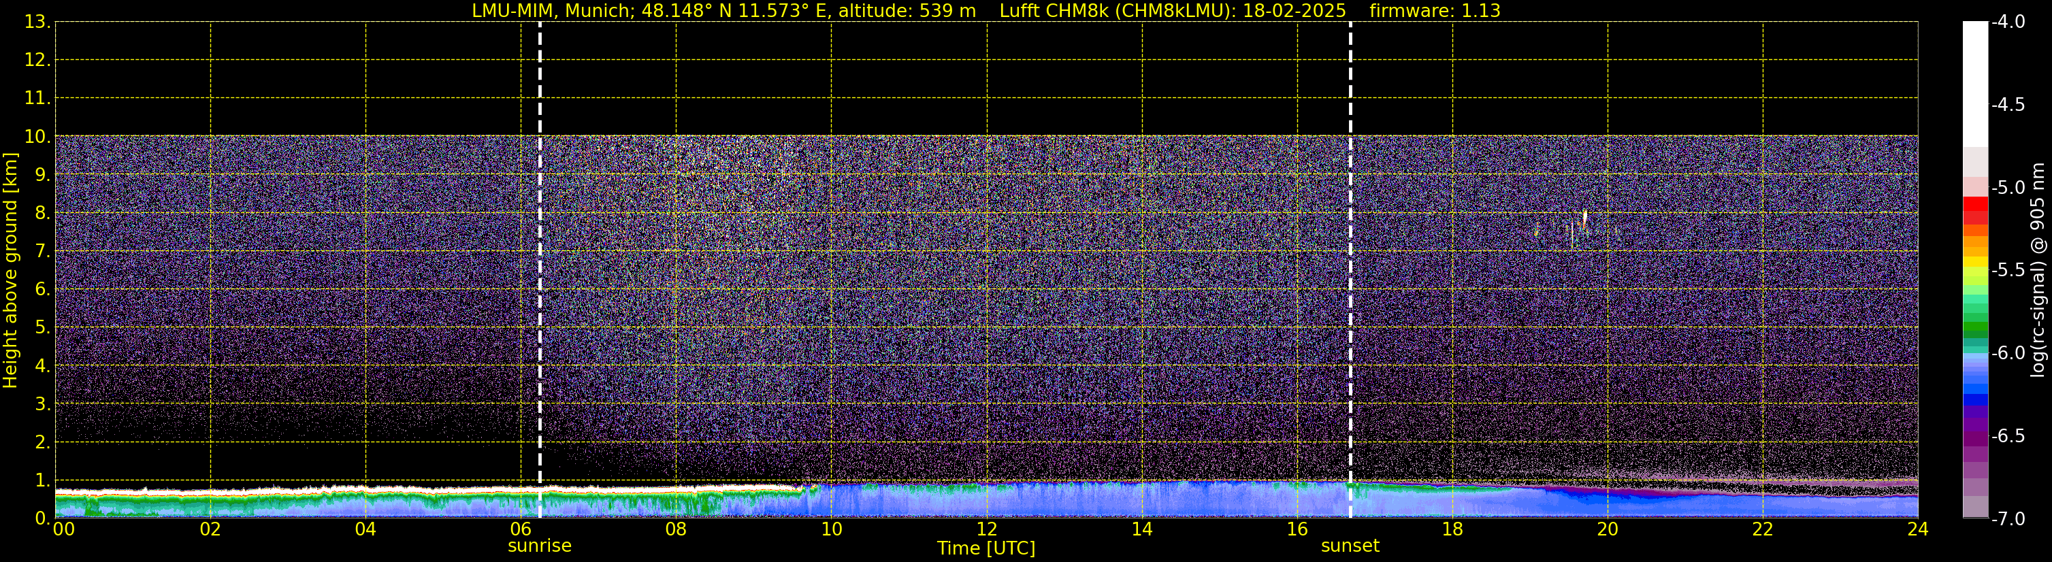Viewport: 2052px width, 562px height.
Task: Click the '12.' tick on the height axis
Action: tap(37, 61)
